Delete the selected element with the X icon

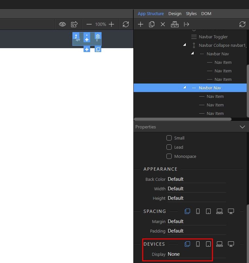[163, 25]
